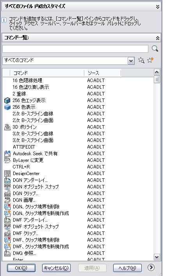Click the command search input field
Image resolution: width=180 pixels, height=276 pixels.
[75, 49]
